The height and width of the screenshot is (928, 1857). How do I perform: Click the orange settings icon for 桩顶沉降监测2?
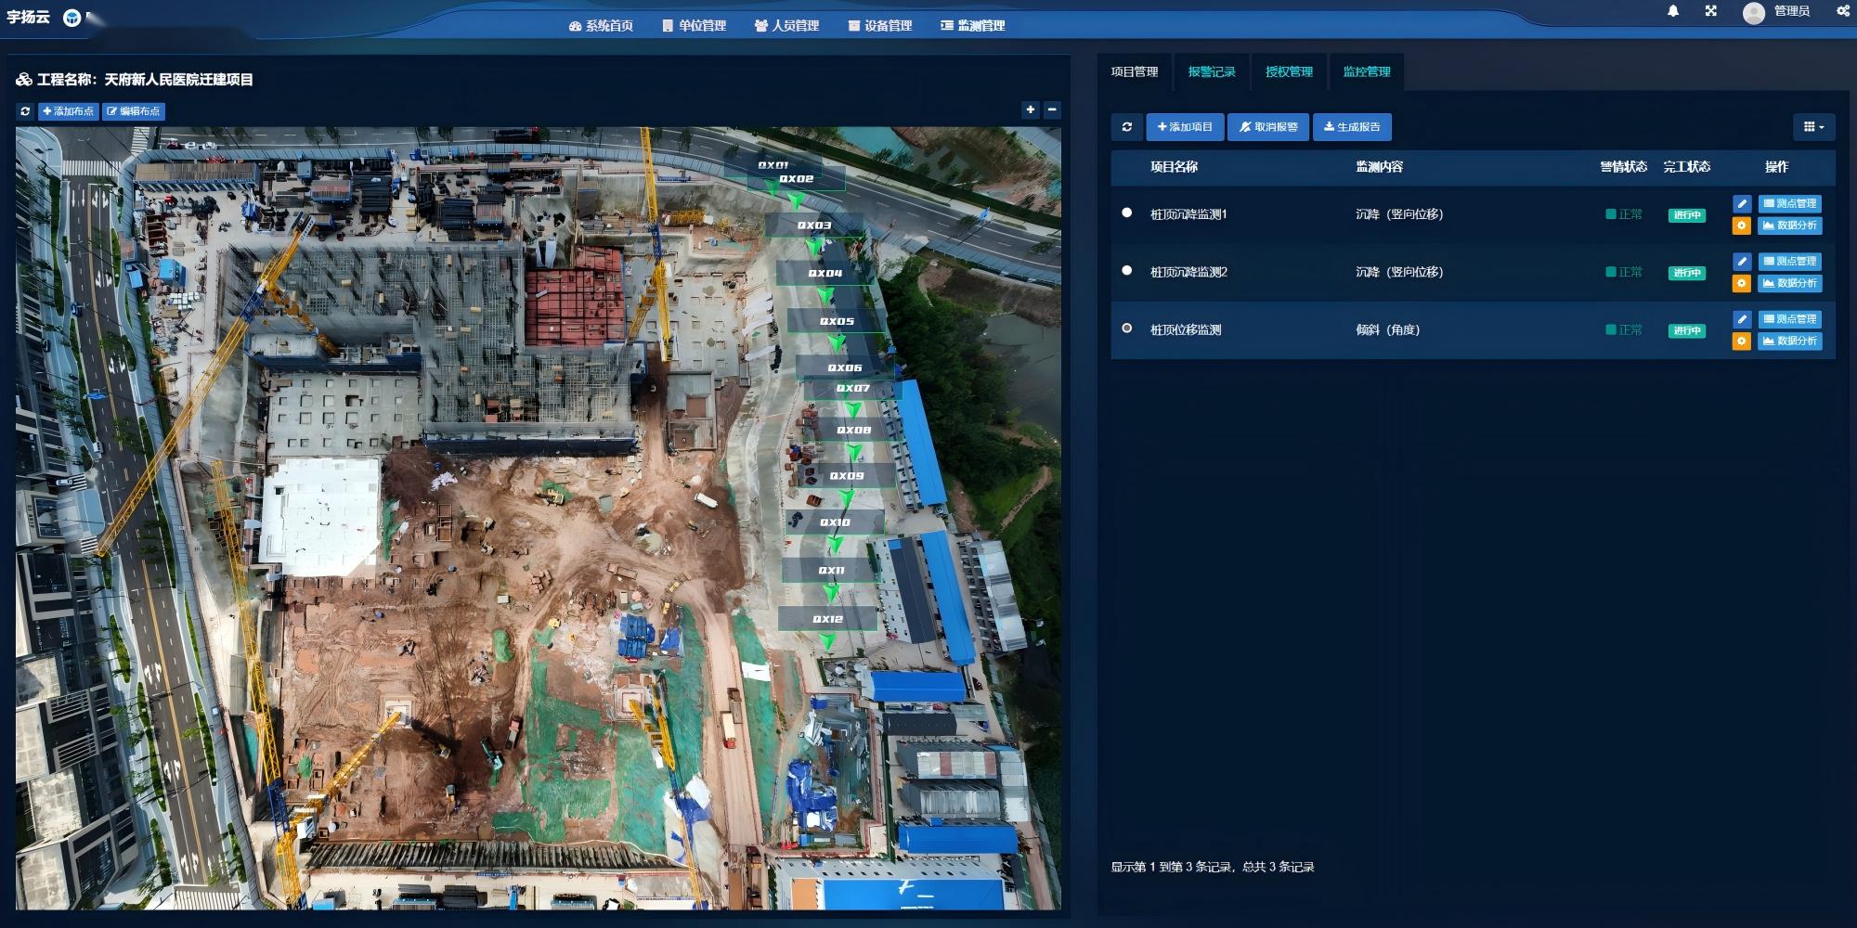pyautogui.click(x=1742, y=283)
